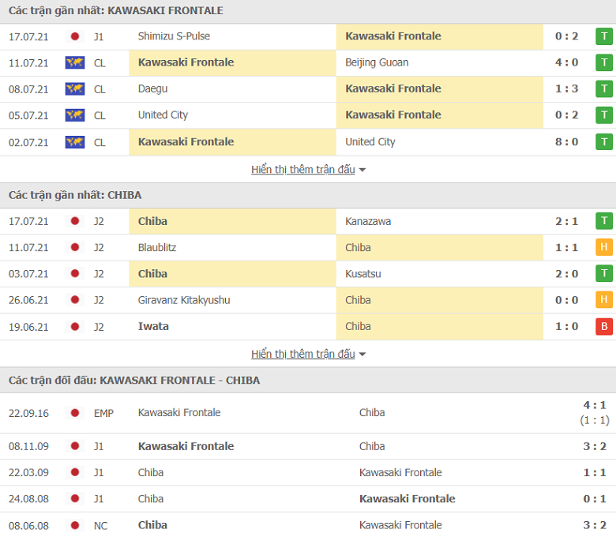Image resolution: width=616 pixels, height=537 pixels.
Task: Click United City home team in 05.07.21 row
Action: coord(163,115)
